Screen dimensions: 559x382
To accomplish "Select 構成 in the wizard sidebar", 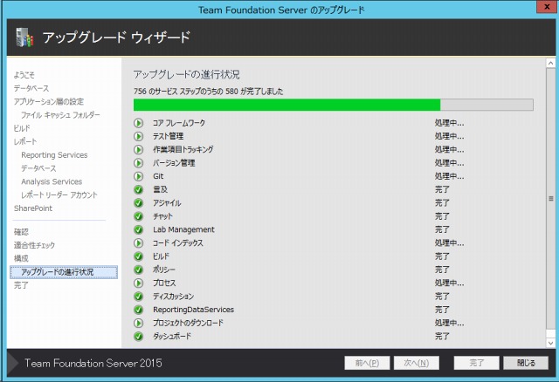I will [x=21, y=258].
